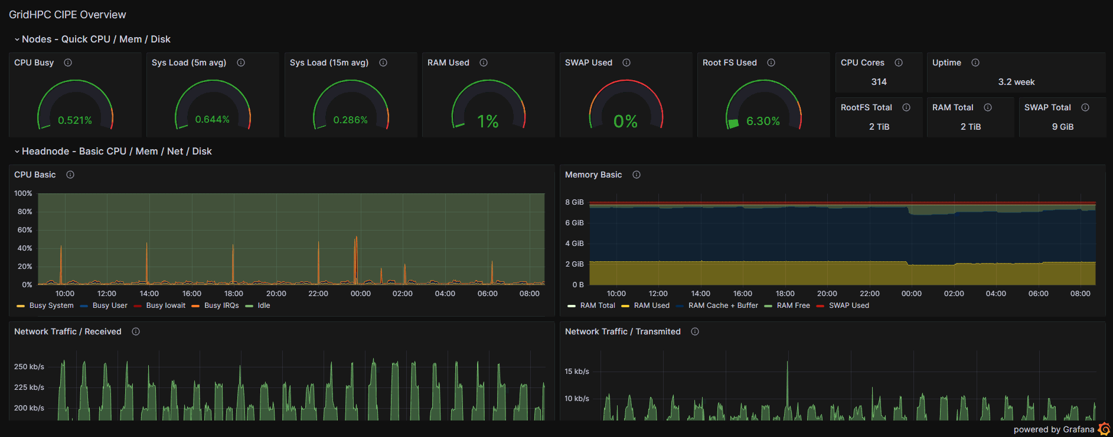The image size is (1113, 437).
Task: Click the Network Traffic / Received info icon
Action: point(136,331)
